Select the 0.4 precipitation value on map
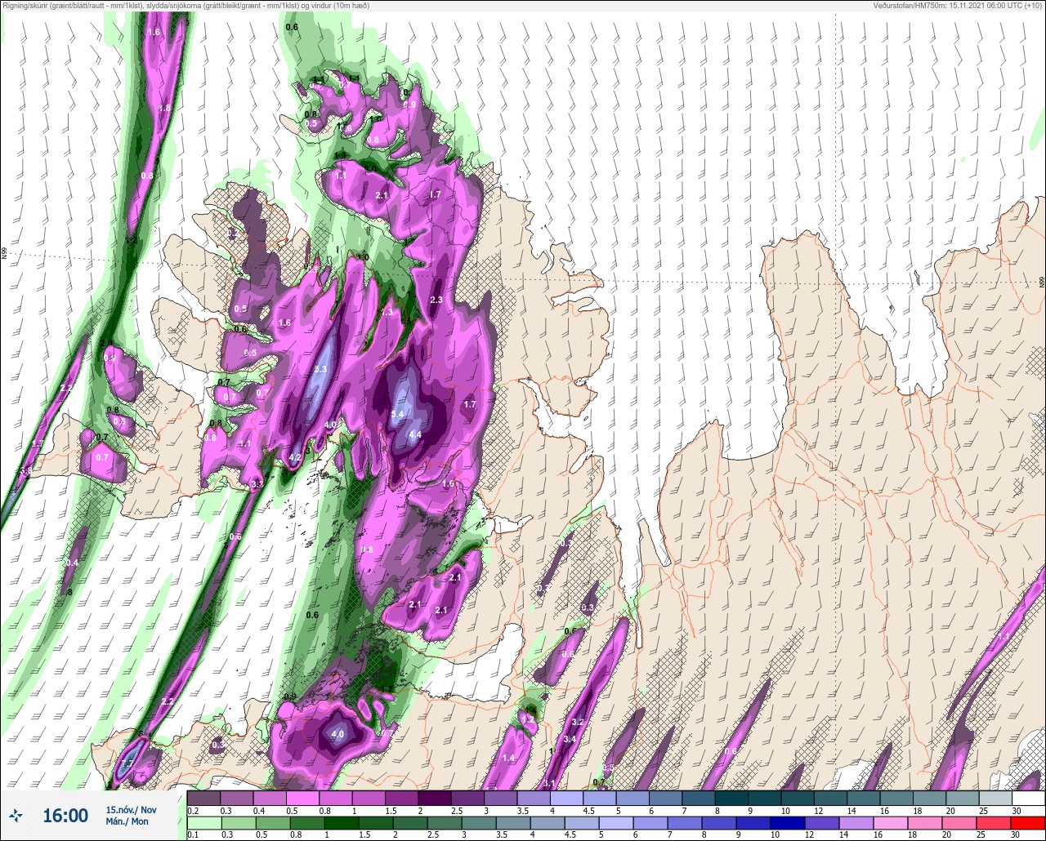 [x=72, y=563]
